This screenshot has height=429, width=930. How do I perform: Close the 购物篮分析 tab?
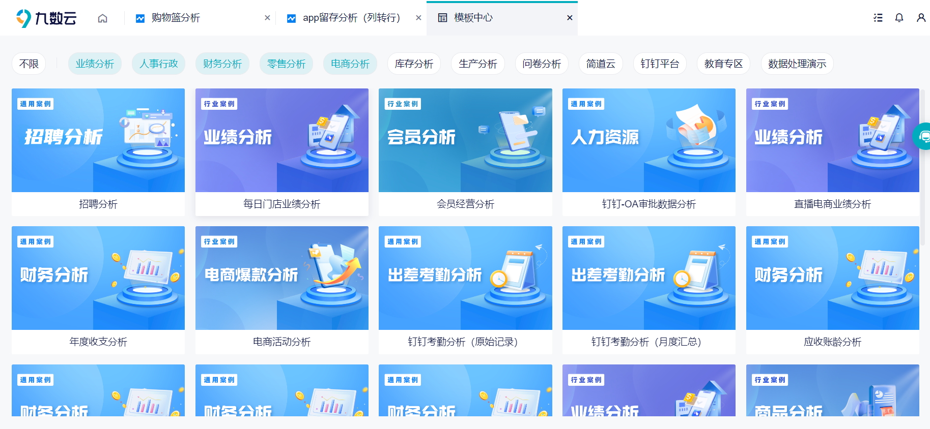click(x=267, y=18)
